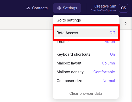132x102 pixels.
Task: Open Contacts in the top bar
Action: click(x=37, y=8)
